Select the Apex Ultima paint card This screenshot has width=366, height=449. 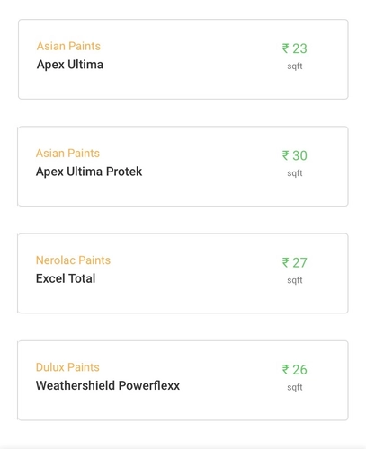tap(183, 59)
